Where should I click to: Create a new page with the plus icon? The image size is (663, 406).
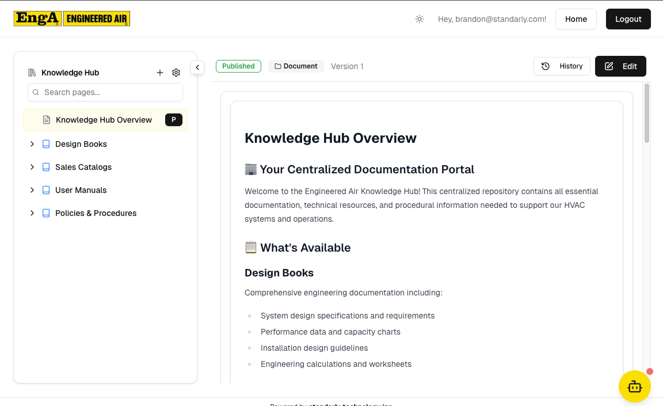pyautogui.click(x=160, y=72)
